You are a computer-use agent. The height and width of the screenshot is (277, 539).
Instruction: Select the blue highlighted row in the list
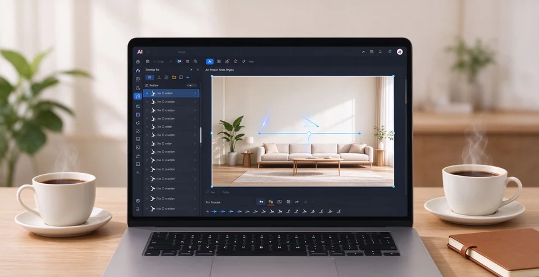tap(171, 93)
